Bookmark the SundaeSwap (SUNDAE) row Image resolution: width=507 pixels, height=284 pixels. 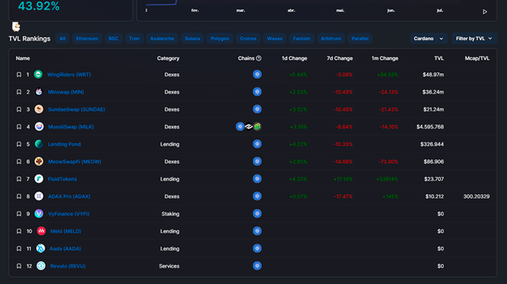(x=18, y=110)
